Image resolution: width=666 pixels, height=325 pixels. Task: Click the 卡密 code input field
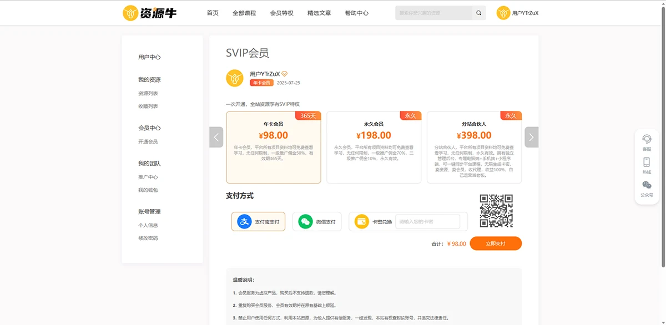pos(427,222)
